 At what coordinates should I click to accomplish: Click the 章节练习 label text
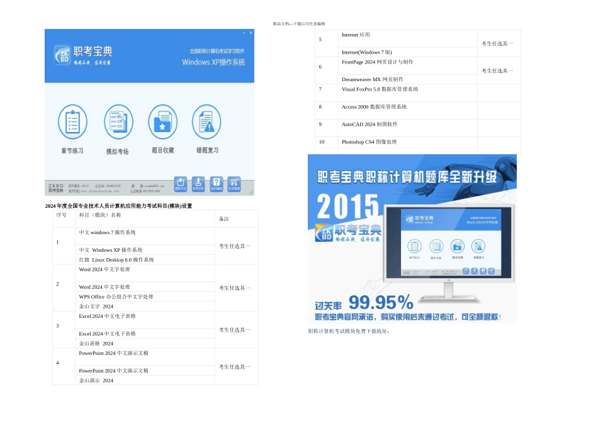72,150
